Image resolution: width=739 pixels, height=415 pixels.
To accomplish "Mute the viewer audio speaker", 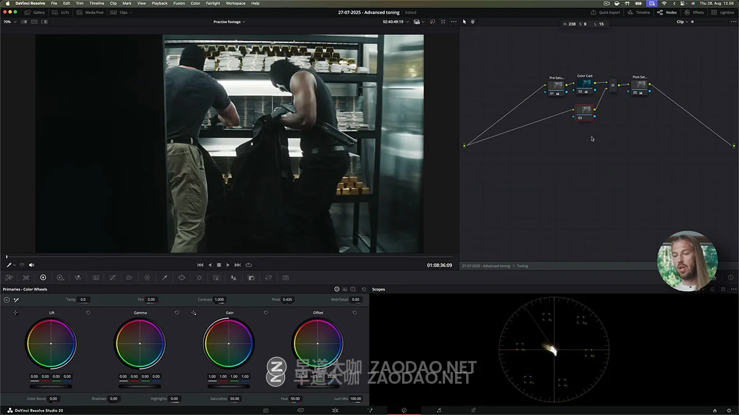I will click(31, 265).
